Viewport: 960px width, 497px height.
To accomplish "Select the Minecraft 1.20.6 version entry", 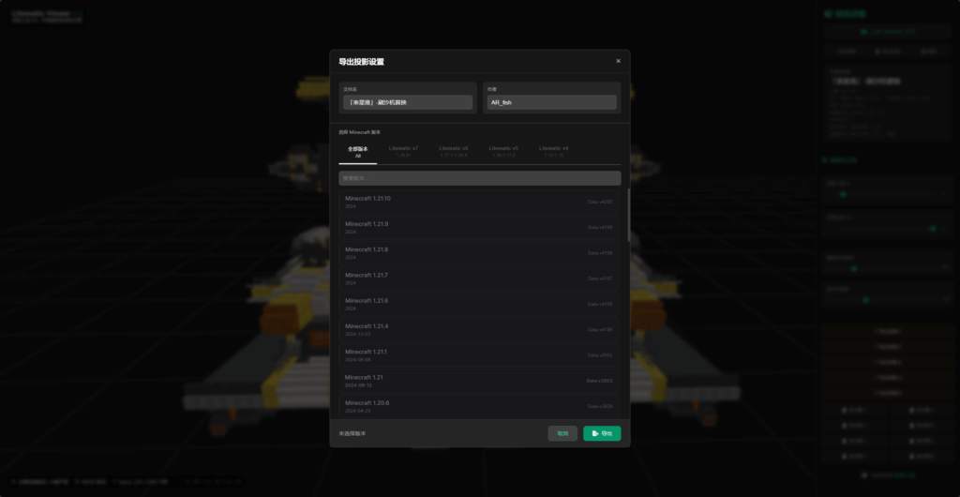I will 478,405.
